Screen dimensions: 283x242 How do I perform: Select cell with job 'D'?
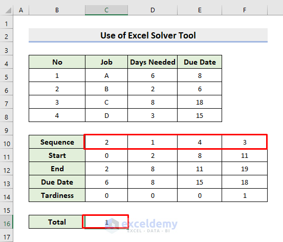pyautogui.click(x=106, y=115)
